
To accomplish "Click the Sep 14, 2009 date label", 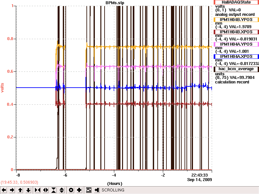I will click(x=199, y=180).
